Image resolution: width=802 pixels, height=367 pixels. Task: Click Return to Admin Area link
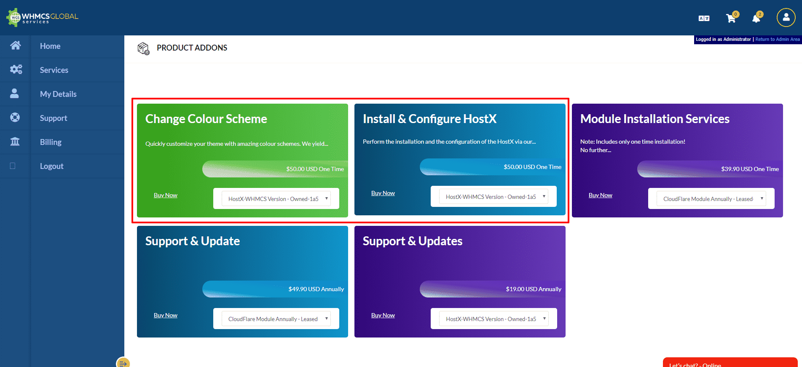[x=777, y=39]
